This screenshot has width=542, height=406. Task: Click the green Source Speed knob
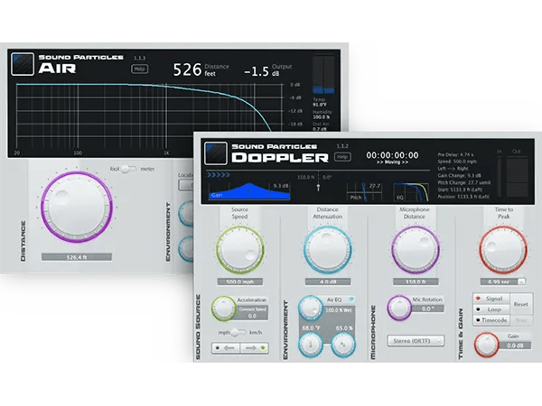point(240,250)
